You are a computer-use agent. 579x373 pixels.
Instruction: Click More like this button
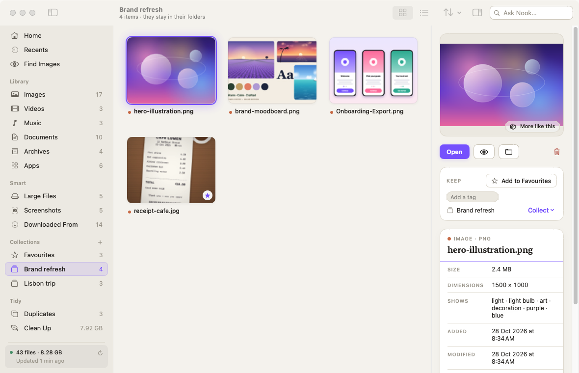tap(532, 126)
